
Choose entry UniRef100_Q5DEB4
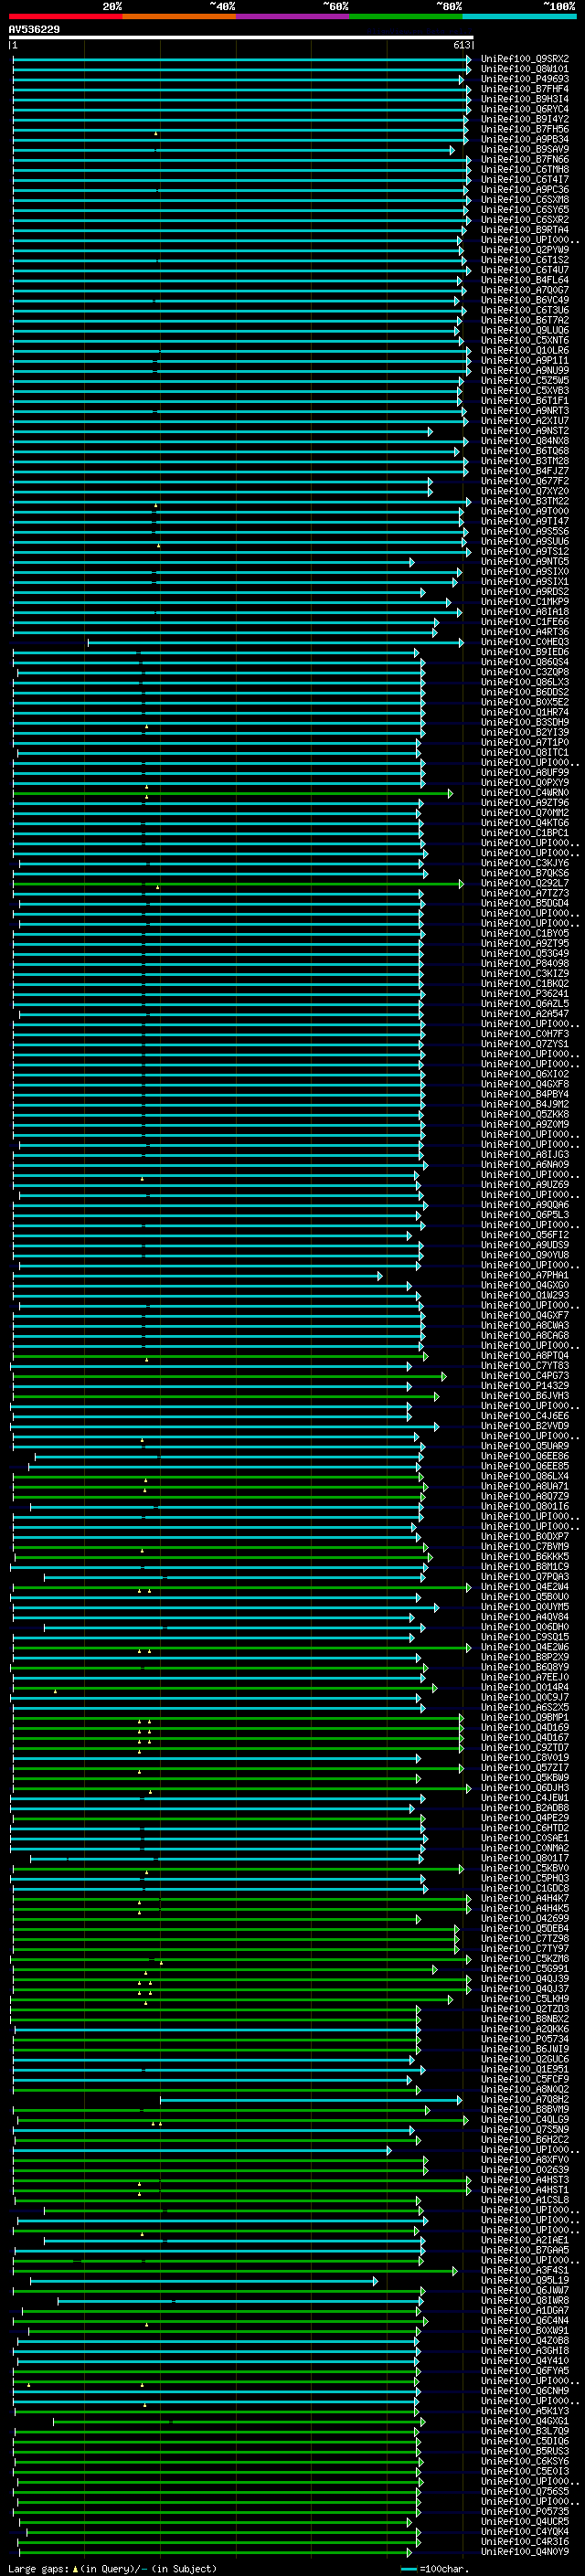[525, 1929]
